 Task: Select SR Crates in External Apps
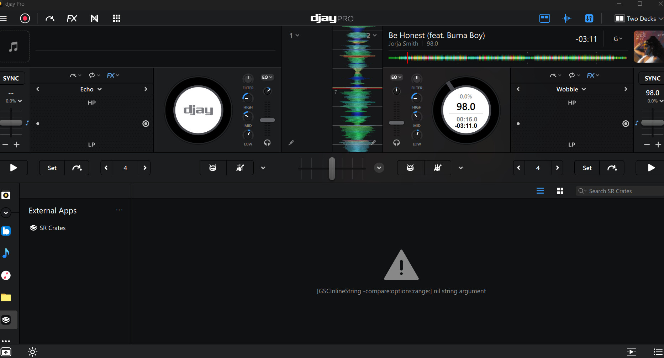point(52,228)
